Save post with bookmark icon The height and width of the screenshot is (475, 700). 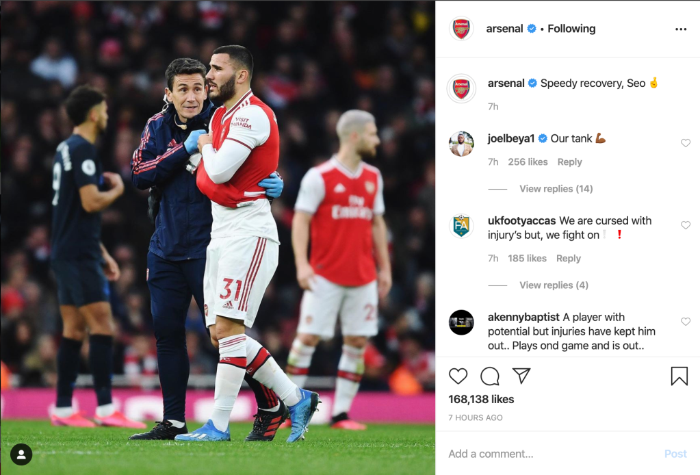(679, 376)
